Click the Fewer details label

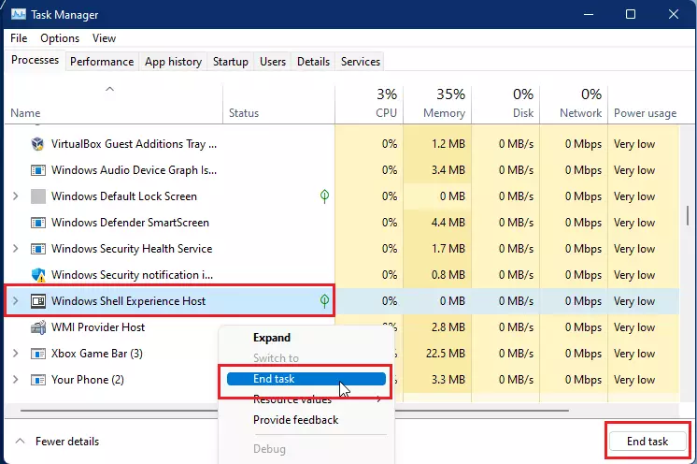click(67, 442)
